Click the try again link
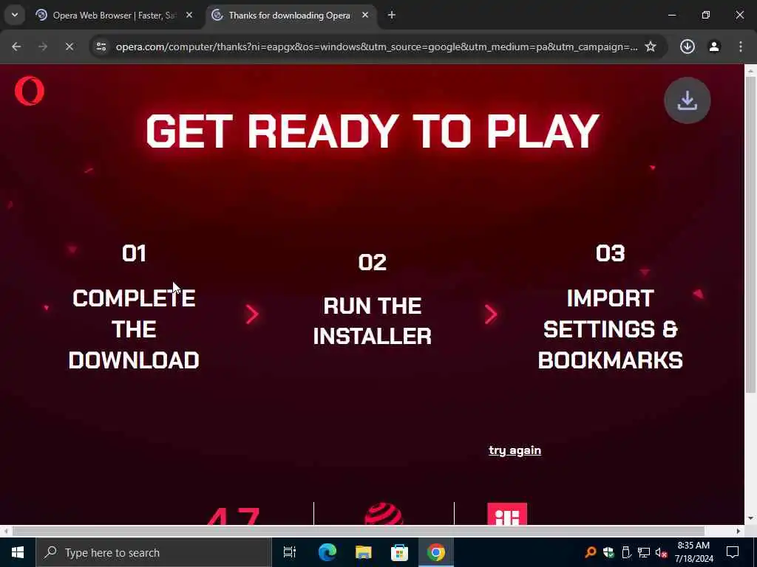Screen dimensions: 757x567 pyautogui.click(x=515, y=450)
